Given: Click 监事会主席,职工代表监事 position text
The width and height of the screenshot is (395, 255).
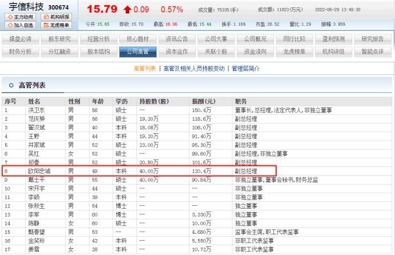Looking at the screenshot, I should pyautogui.click(x=267, y=232).
